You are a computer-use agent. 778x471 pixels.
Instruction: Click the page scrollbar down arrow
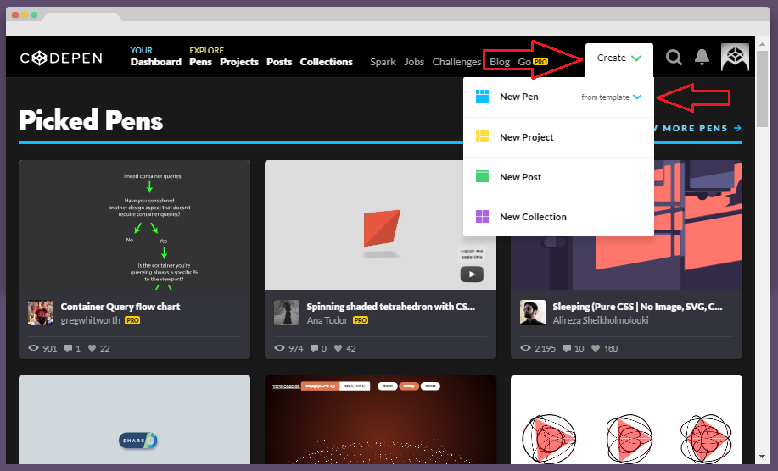(x=763, y=456)
